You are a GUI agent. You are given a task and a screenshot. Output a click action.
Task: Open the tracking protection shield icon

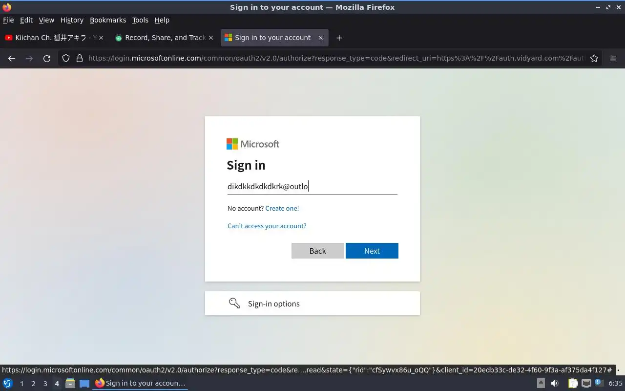click(66, 58)
